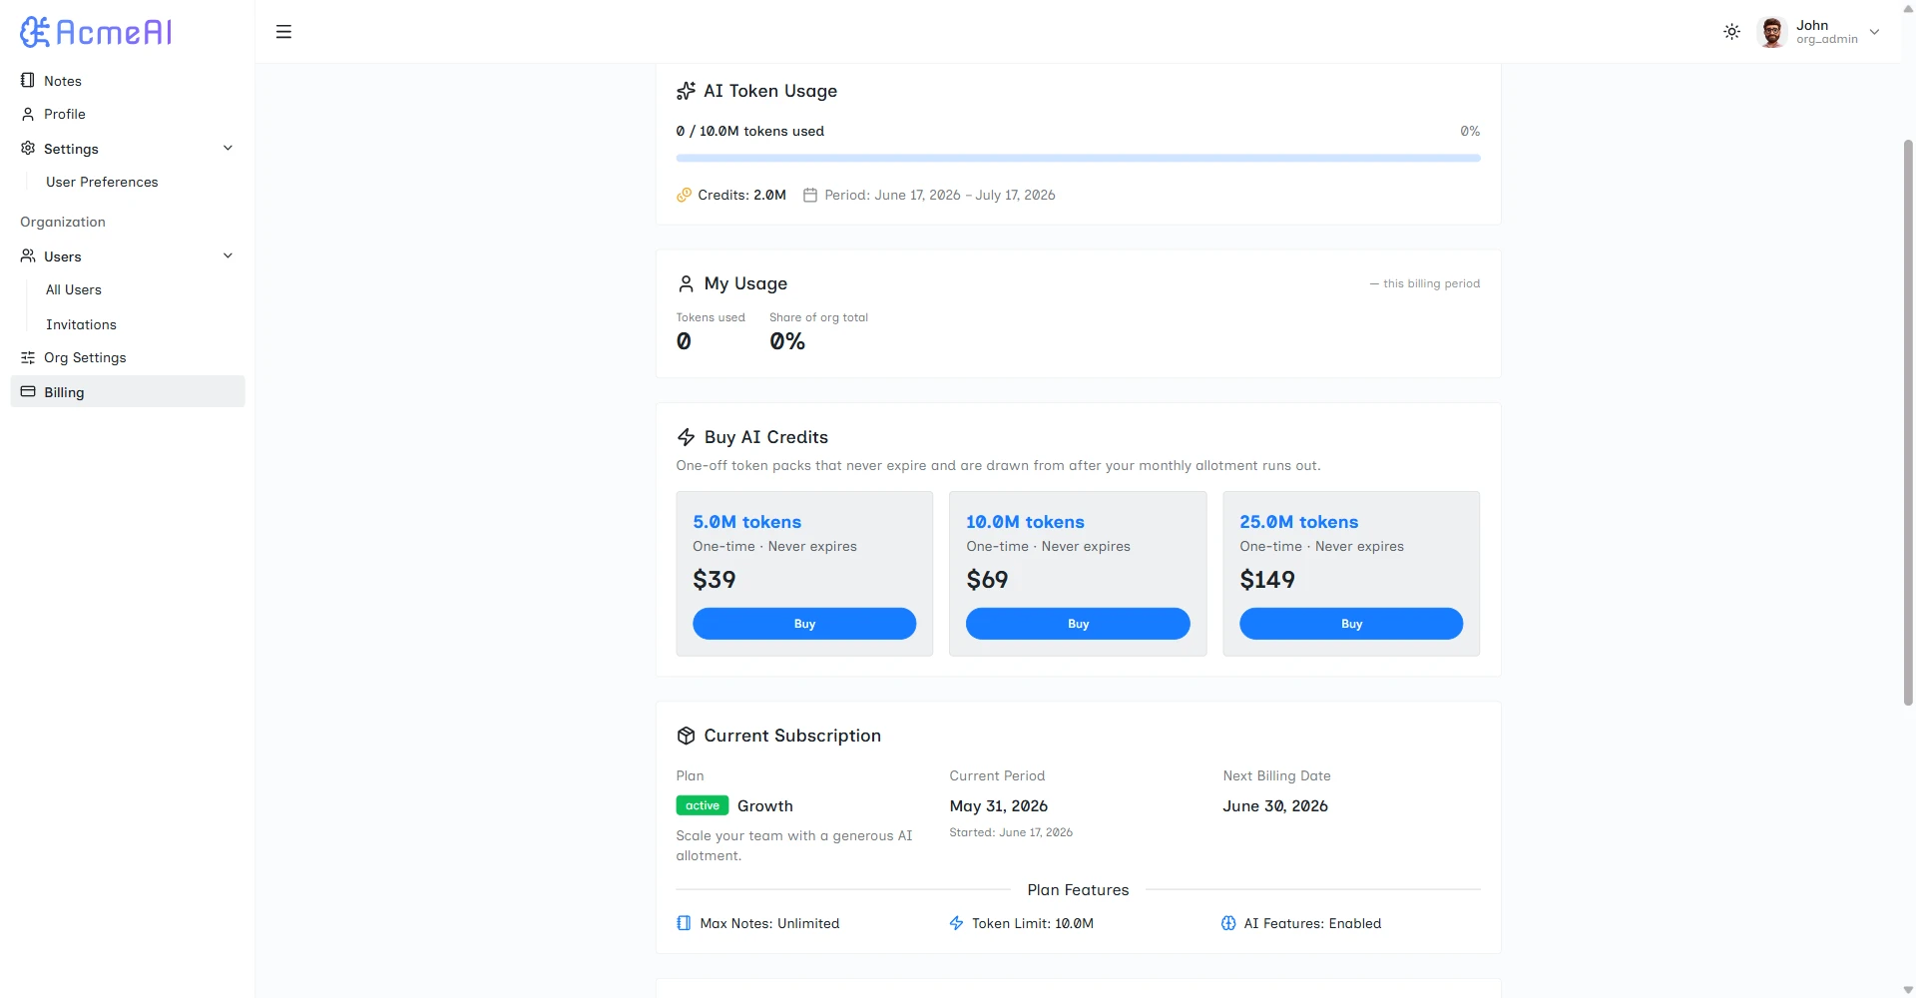This screenshot has width=1916, height=998.
Task: Click the Current Subscription box icon
Action: tap(686, 736)
